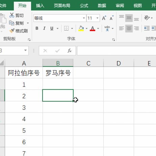This screenshot has height=156, width=156.
Task: Click the Enter (checkmark) formula button
Action: pyautogui.click(x=57, y=51)
